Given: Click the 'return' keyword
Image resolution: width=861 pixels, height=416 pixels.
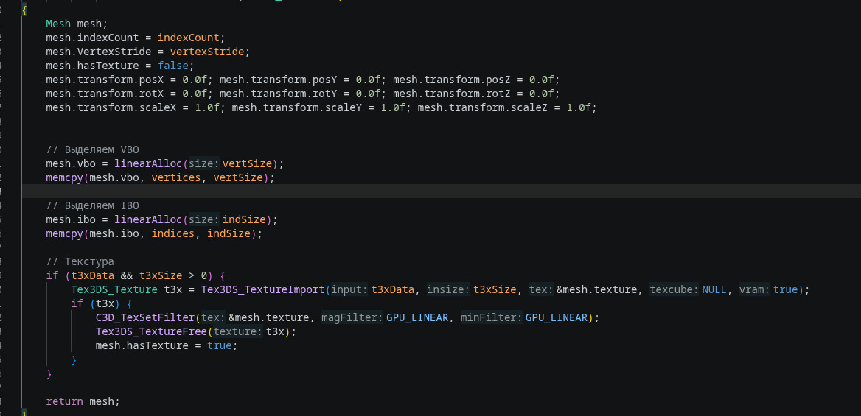Looking at the screenshot, I should tap(64, 401).
